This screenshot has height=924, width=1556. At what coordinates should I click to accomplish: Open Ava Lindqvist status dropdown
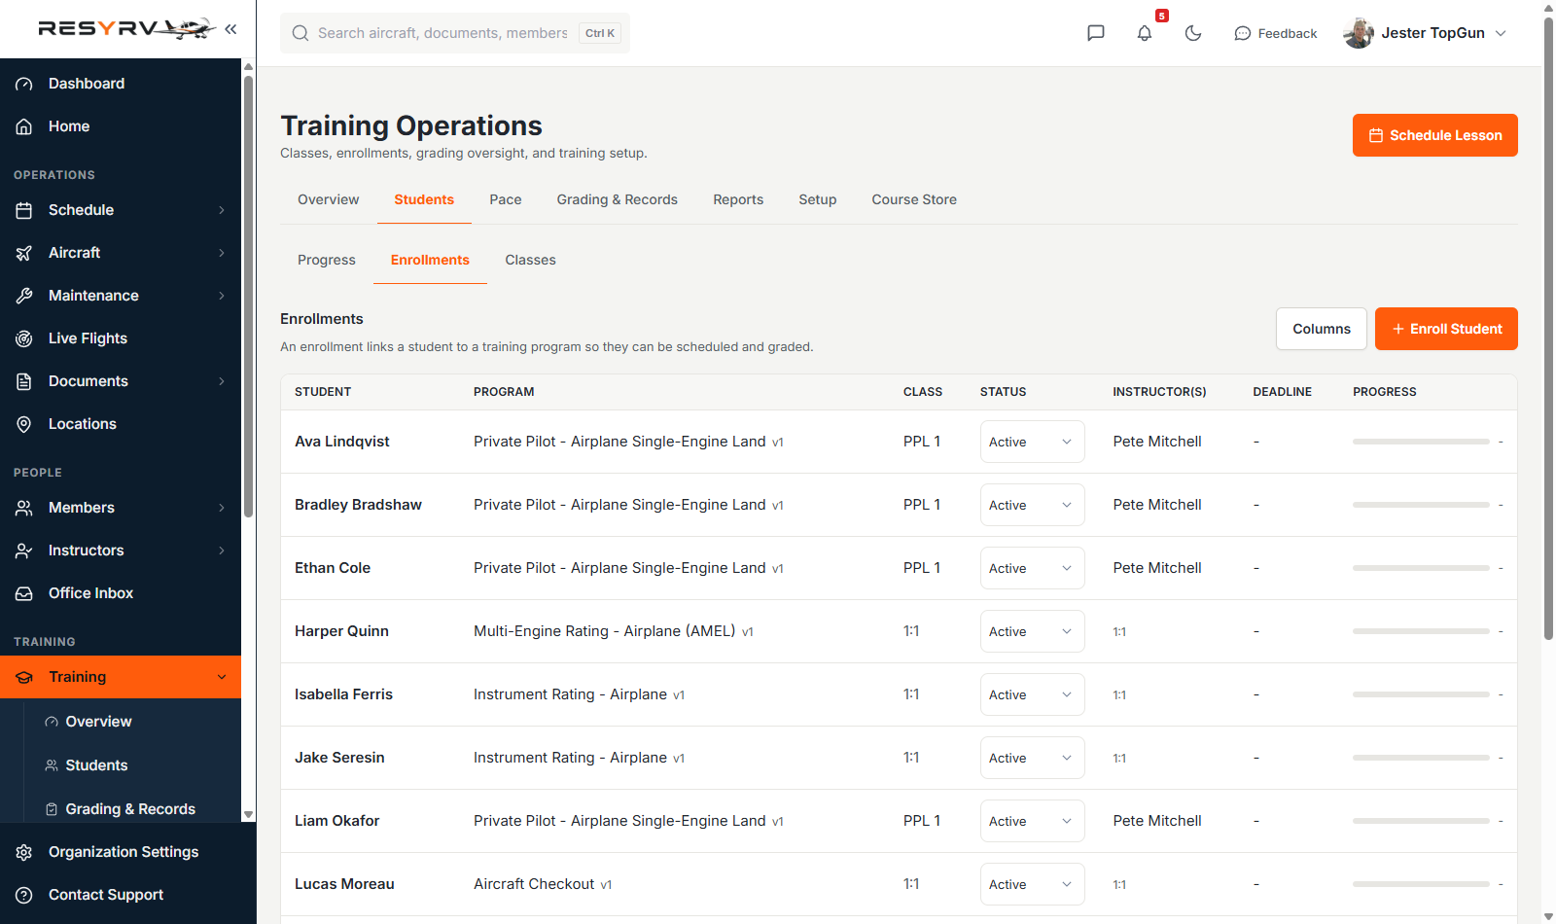point(1032,442)
